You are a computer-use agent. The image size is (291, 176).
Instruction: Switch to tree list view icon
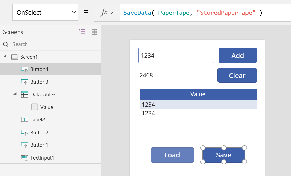82,32
